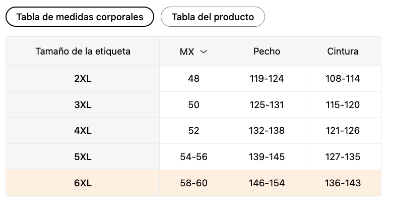Choose the 4XL label size
Viewport: 393px width, 209px height.
click(83, 131)
